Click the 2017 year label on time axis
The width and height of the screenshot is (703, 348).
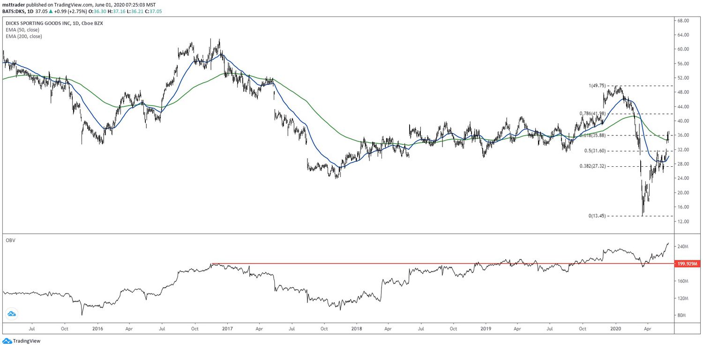click(x=227, y=329)
